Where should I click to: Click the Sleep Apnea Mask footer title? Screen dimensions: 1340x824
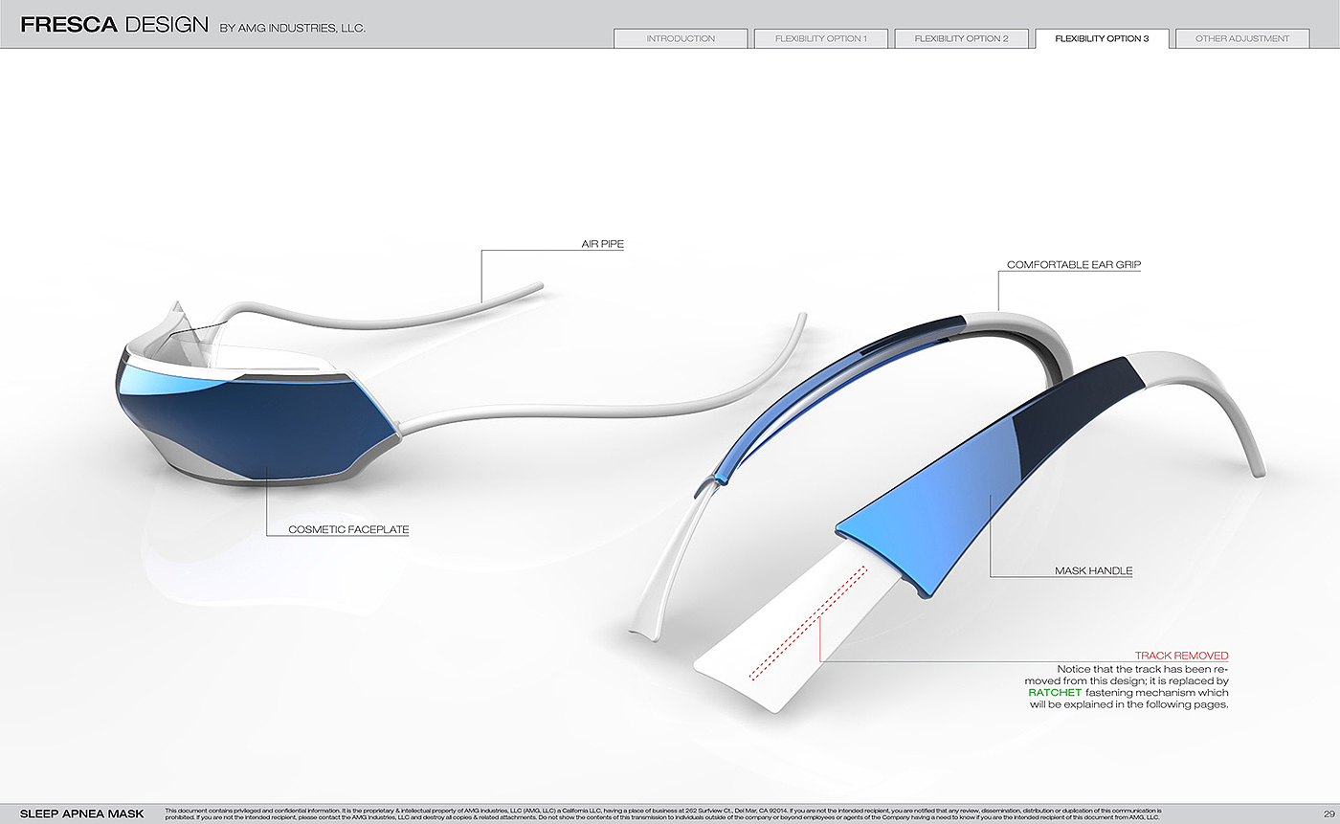pos(81,813)
